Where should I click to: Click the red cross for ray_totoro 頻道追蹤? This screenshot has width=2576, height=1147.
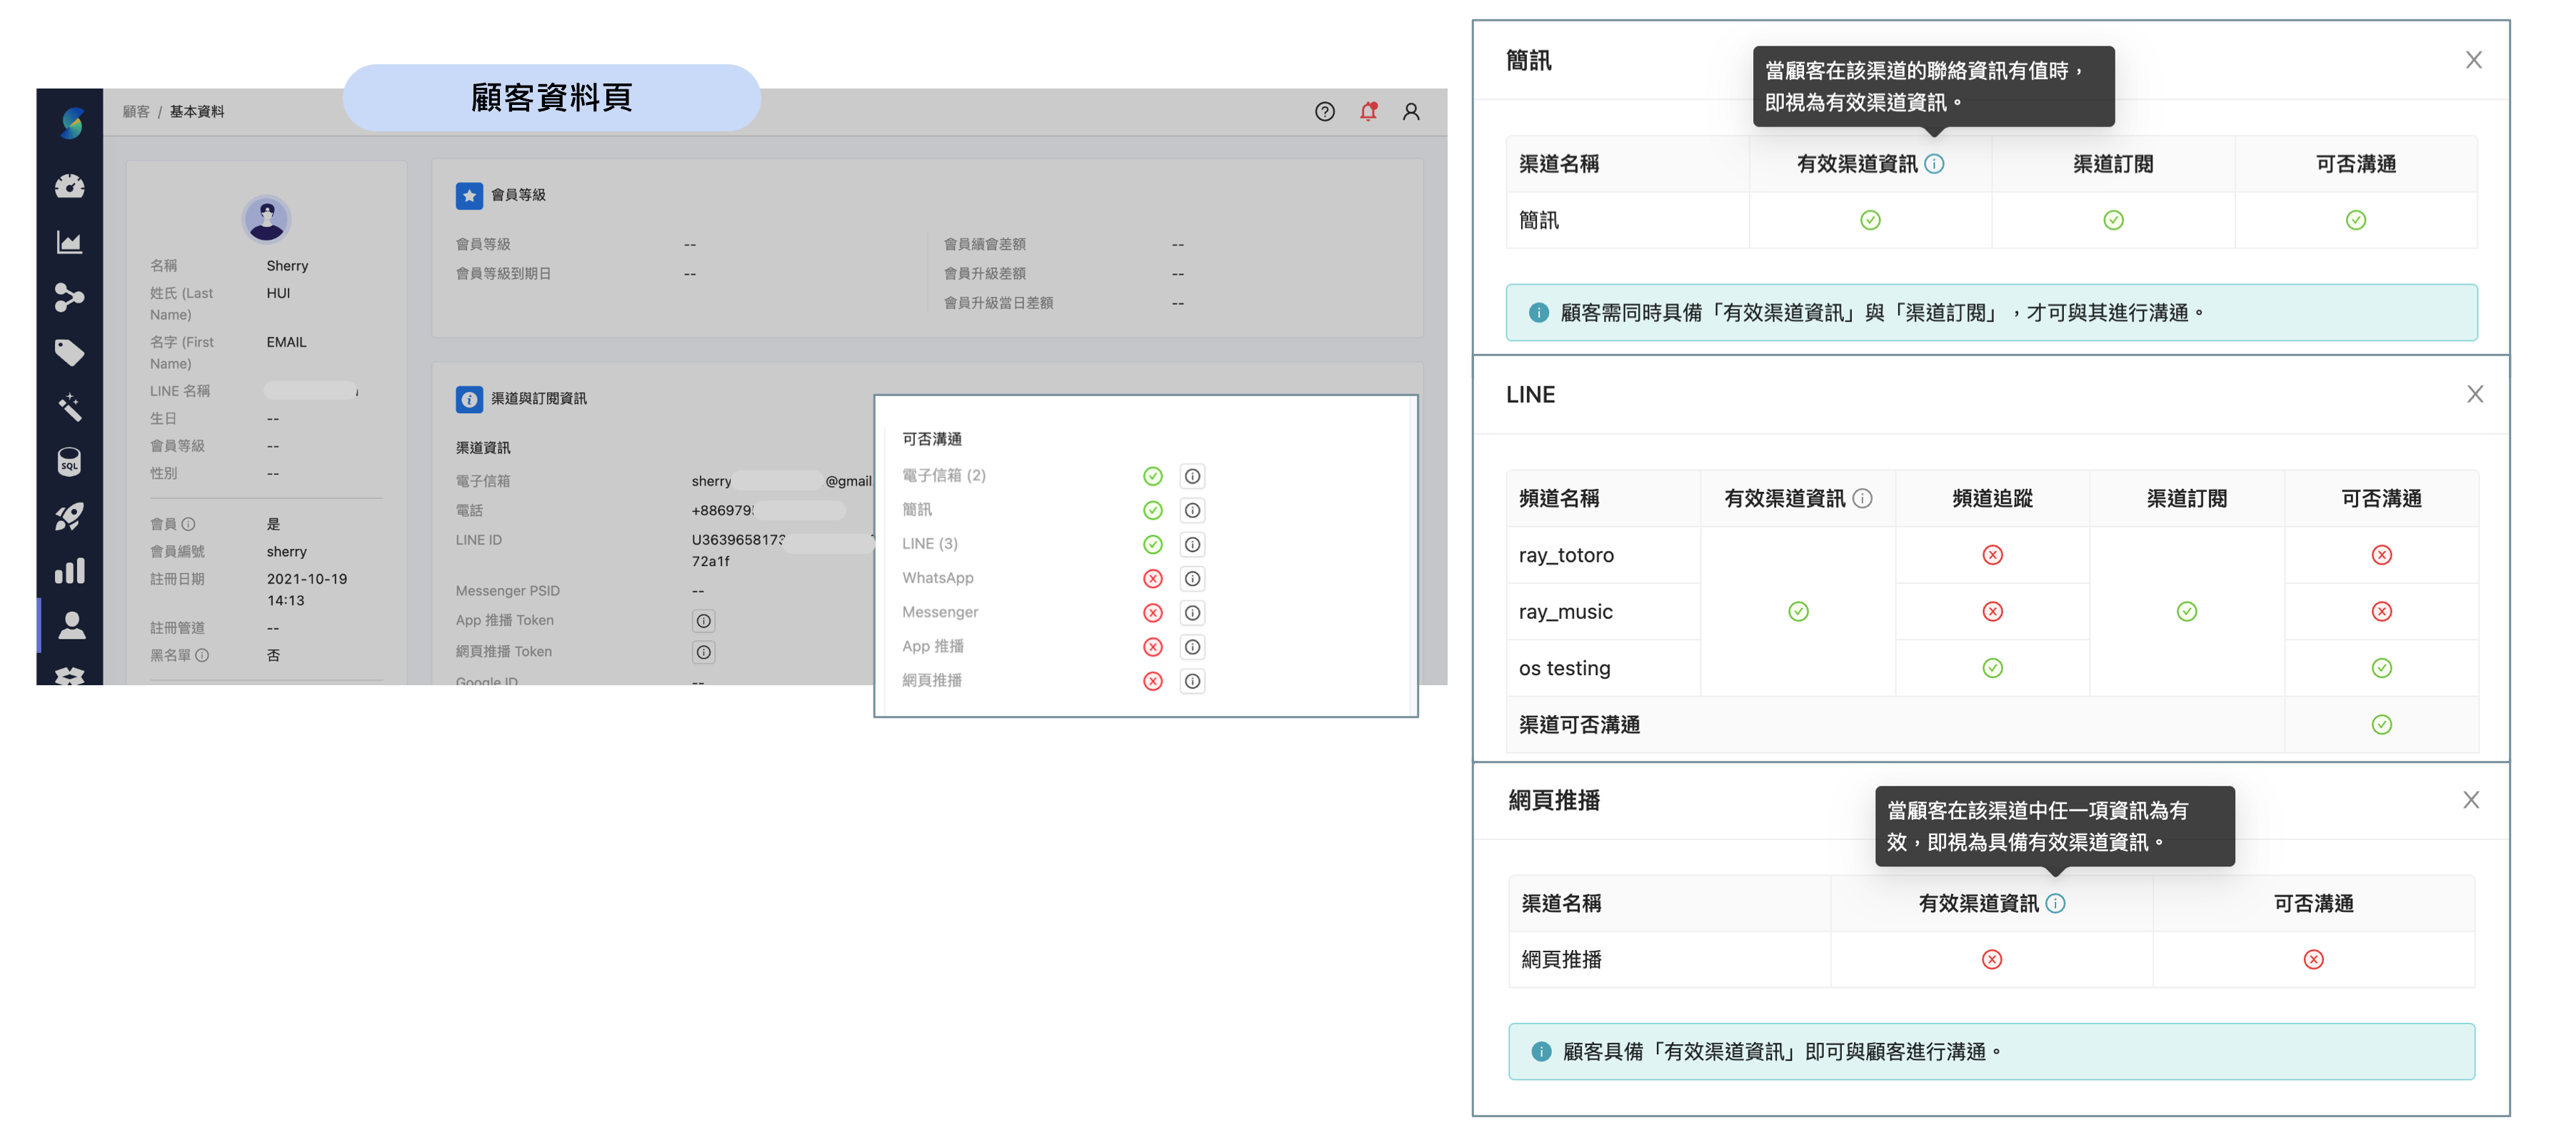pos(1992,555)
